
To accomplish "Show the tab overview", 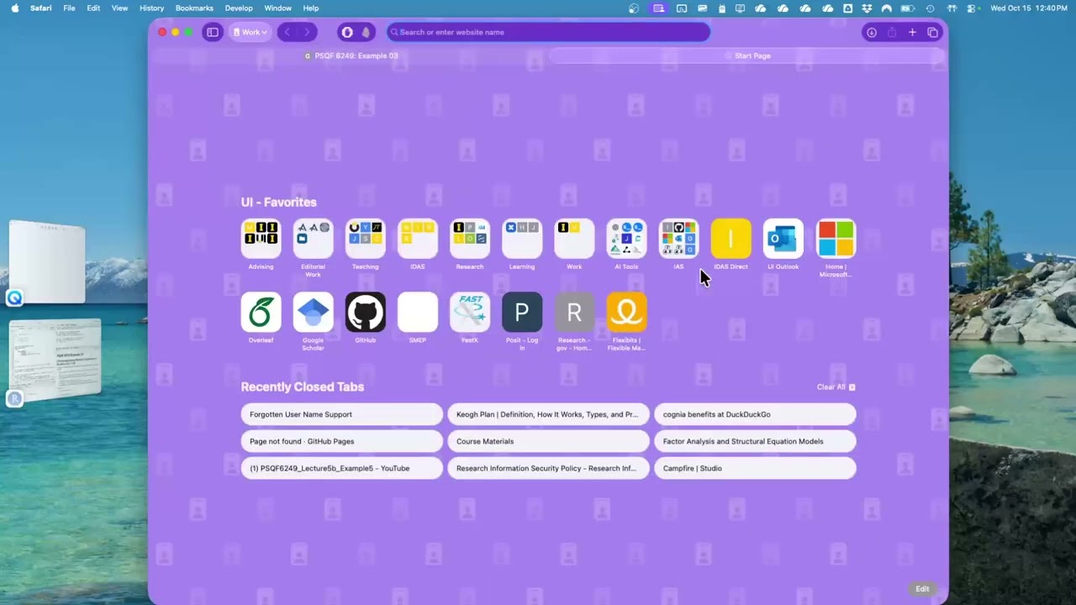I will pos(933,32).
